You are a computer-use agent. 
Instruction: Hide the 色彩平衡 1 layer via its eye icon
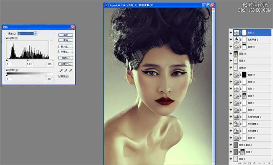tap(231, 40)
